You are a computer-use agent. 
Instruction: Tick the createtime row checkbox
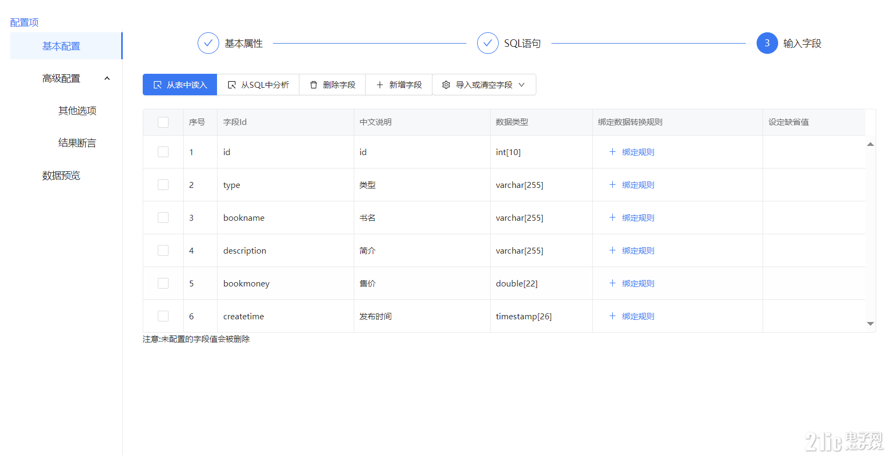[163, 316]
